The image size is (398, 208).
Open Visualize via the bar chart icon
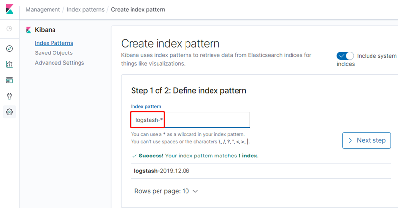9,64
